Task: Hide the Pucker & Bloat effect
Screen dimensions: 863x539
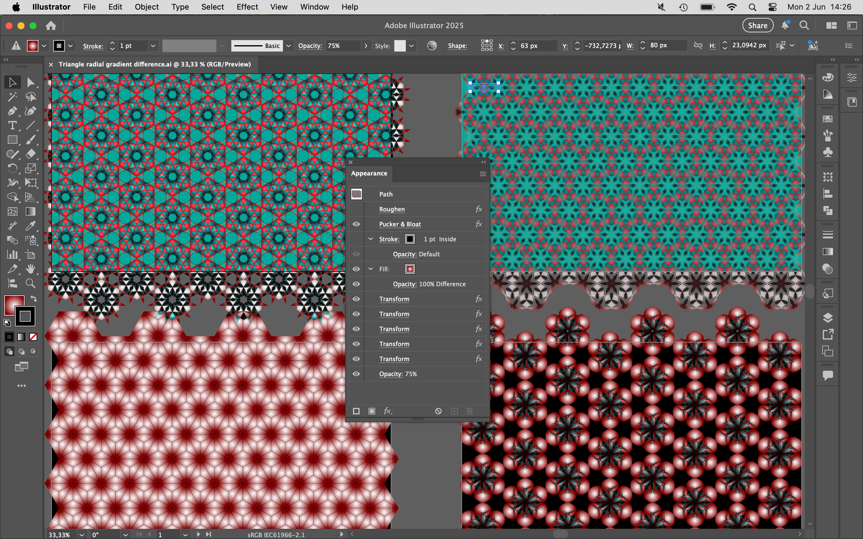Action: [x=356, y=224]
